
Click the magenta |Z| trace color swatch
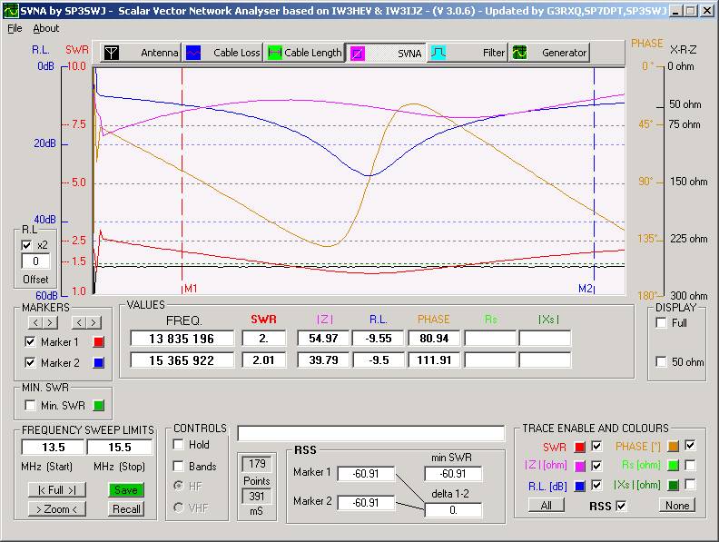[579, 466]
